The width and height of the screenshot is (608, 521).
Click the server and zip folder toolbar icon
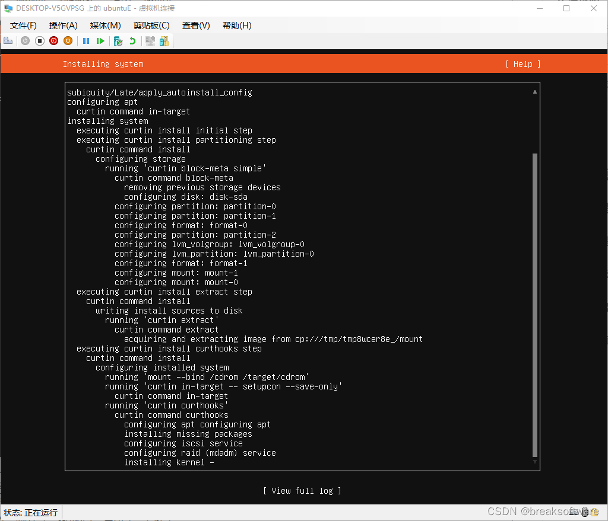(164, 41)
